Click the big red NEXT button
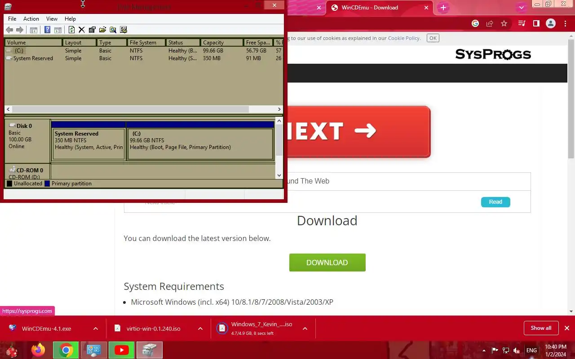 click(358, 131)
